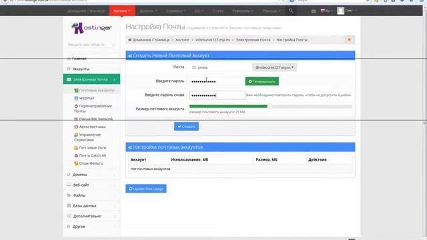This screenshot has height=240, width=427.
Task: Expand the Файлы sidebar chevron
Action: click(114, 195)
